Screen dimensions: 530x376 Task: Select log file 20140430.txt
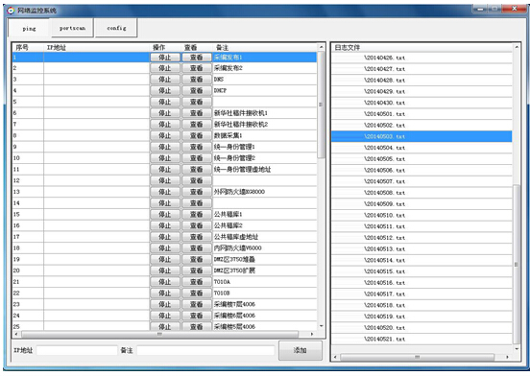point(422,103)
